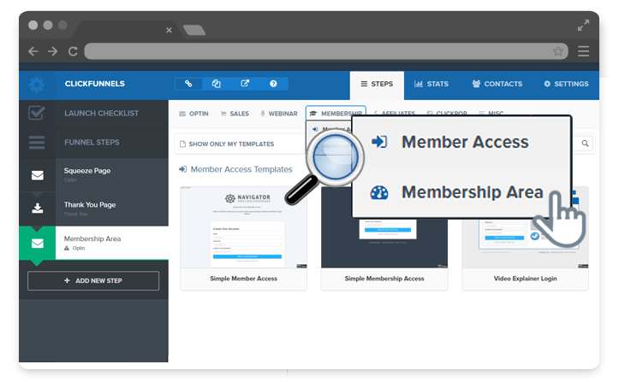The width and height of the screenshot is (619, 382).
Task: Switch to the SETTINGS tab
Action: (566, 84)
